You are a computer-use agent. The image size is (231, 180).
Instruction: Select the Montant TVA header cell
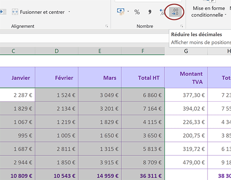186,77
